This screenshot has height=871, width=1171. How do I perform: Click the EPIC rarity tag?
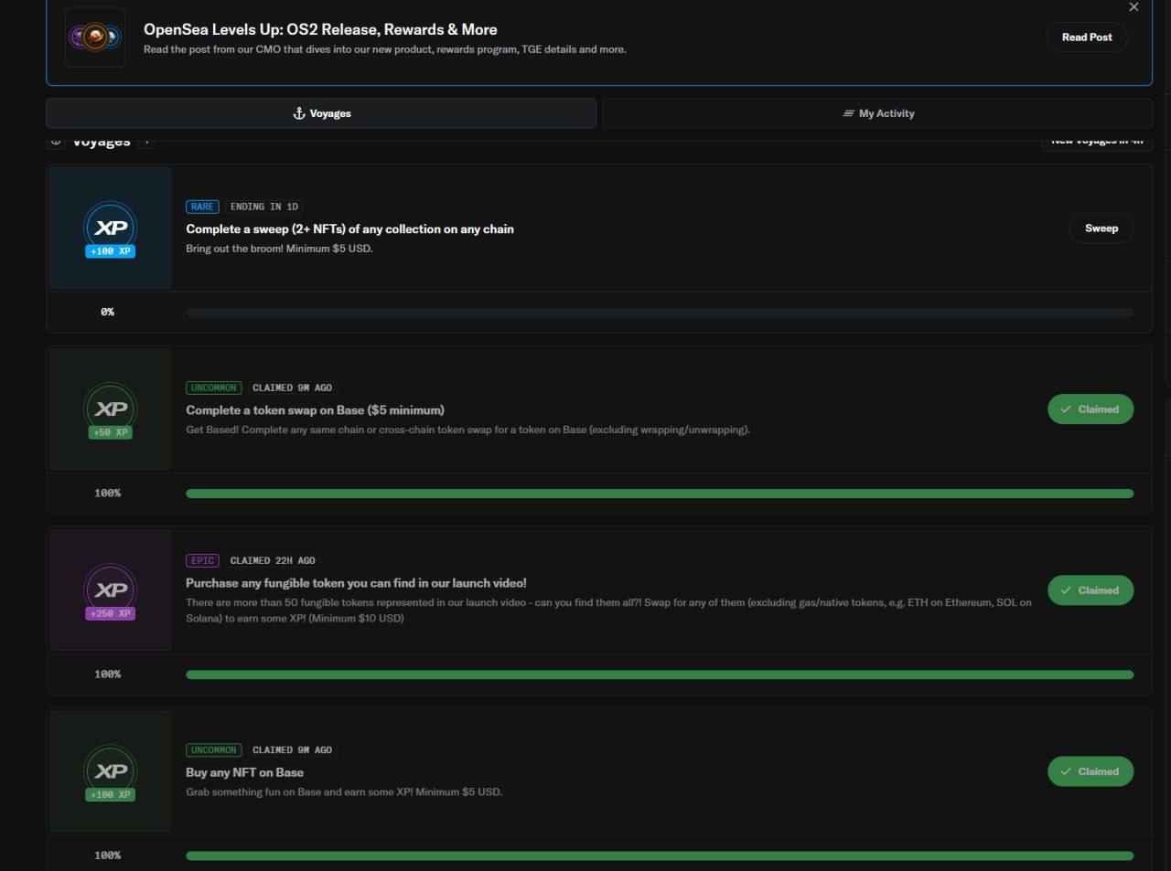(202, 560)
